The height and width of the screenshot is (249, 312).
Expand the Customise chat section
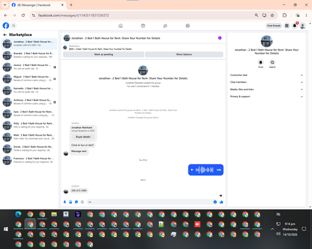coord(266,75)
